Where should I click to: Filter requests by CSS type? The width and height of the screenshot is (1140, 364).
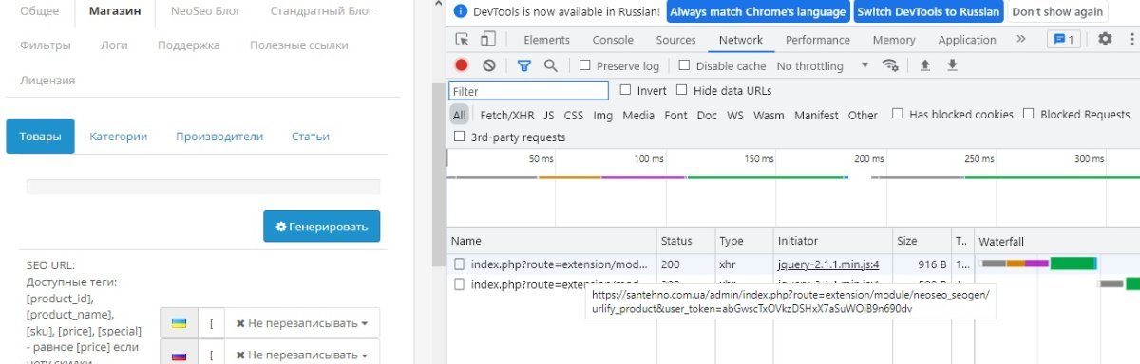tap(574, 115)
